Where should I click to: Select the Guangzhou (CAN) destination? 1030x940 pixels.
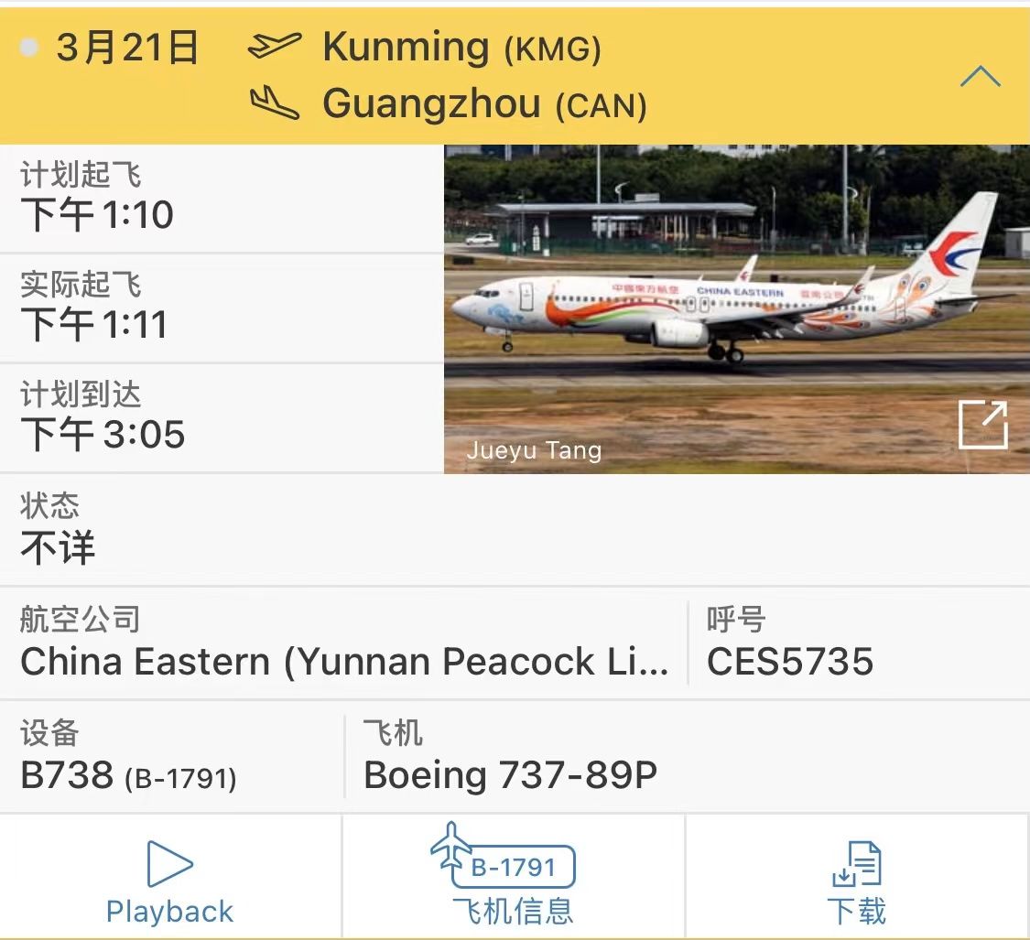tap(484, 104)
